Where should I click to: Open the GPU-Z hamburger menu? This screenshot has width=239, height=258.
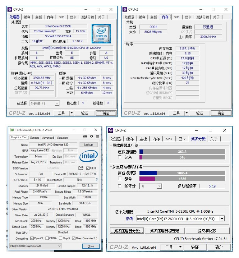click(x=98, y=136)
